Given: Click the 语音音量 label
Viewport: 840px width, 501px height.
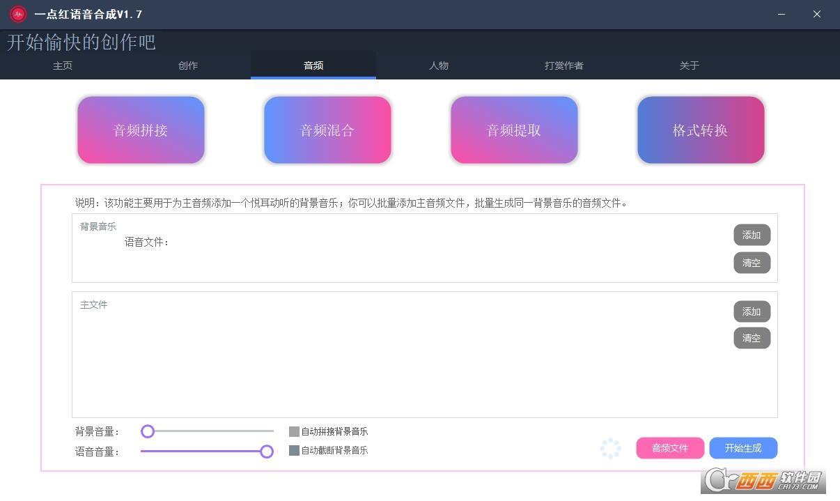Looking at the screenshot, I should tap(98, 452).
